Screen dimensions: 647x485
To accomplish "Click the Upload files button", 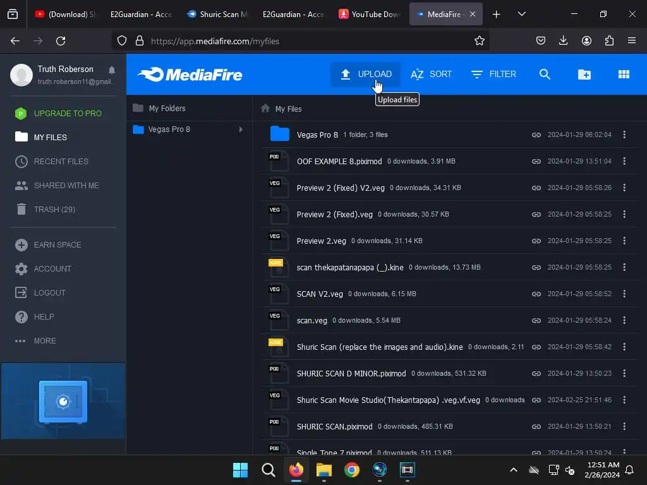I will click(x=365, y=75).
